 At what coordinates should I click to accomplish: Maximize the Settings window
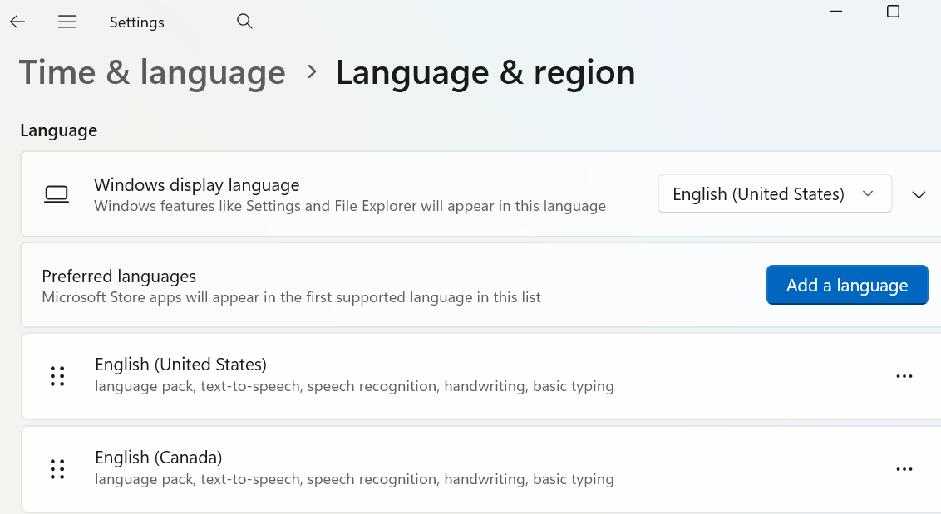[893, 12]
